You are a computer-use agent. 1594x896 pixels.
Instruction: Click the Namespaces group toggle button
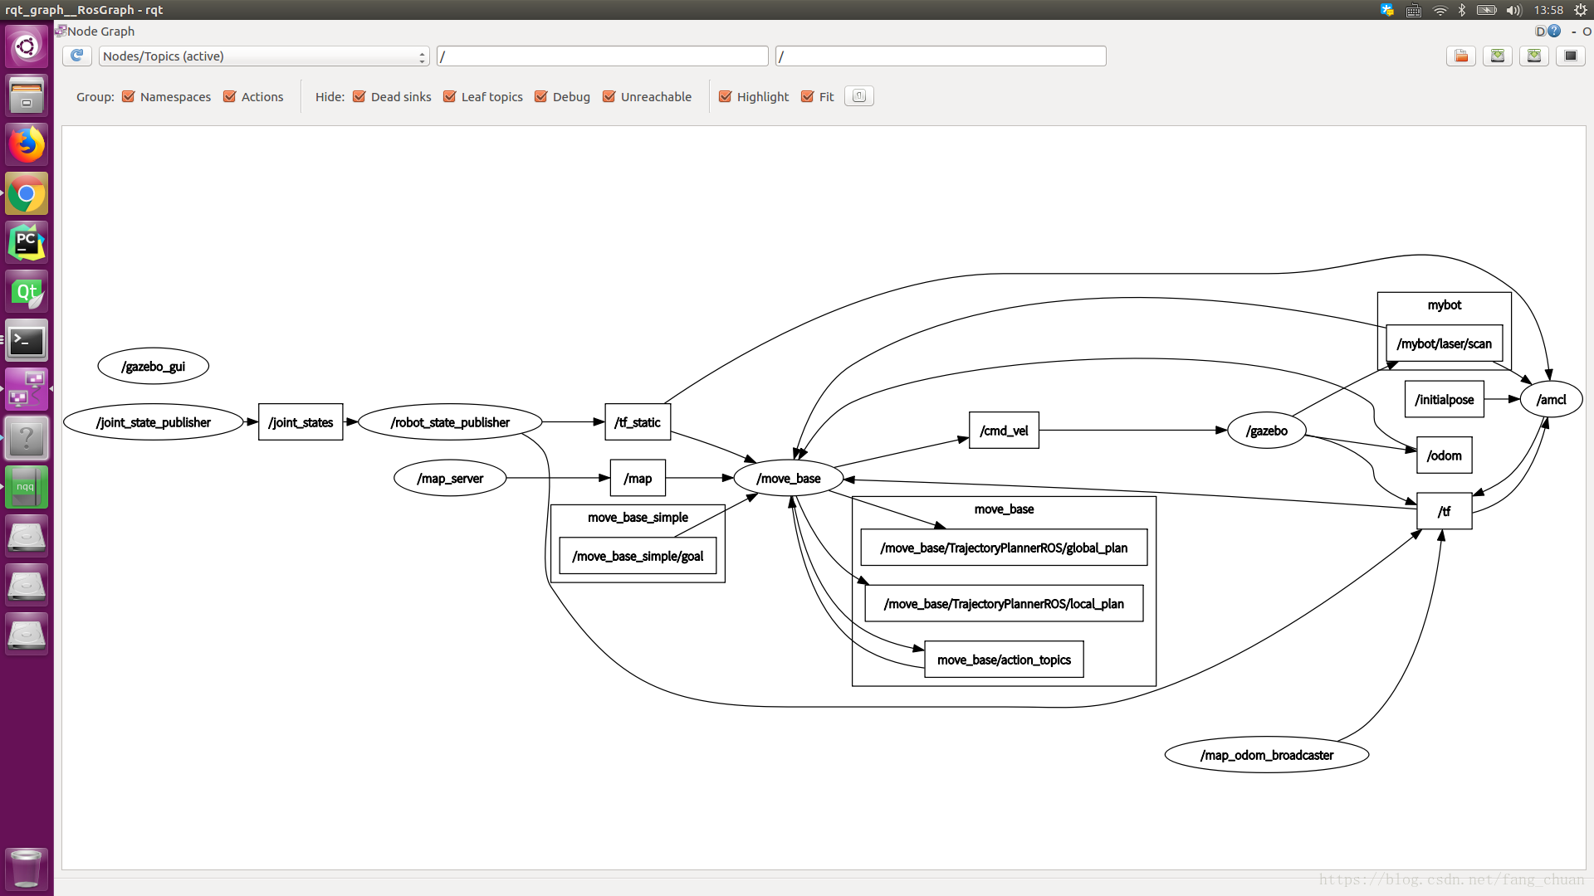[x=128, y=96]
